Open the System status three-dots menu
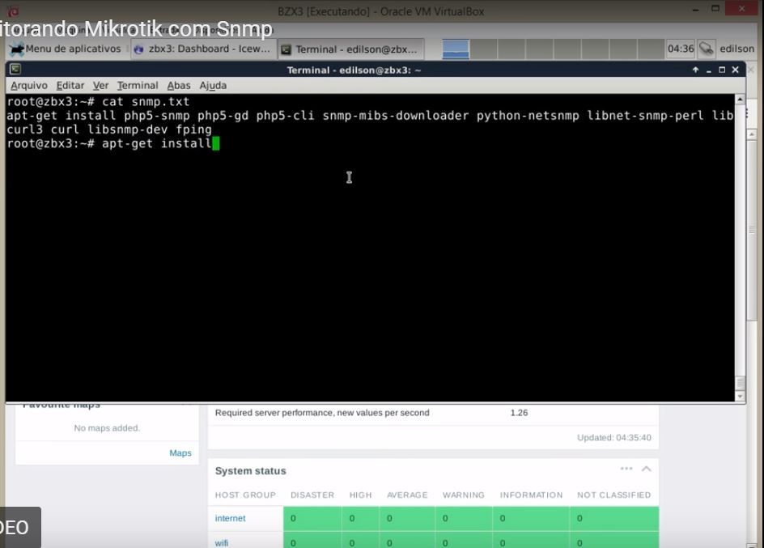This screenshot has width=764, height=548. (626, 469)
